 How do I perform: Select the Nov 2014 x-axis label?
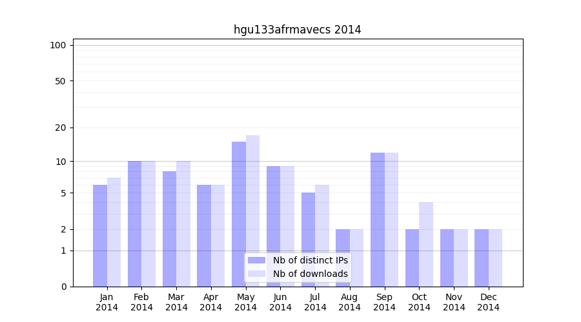coord(454,302)
